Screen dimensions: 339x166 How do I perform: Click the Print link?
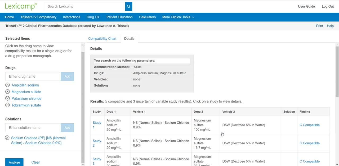[319, 26]
